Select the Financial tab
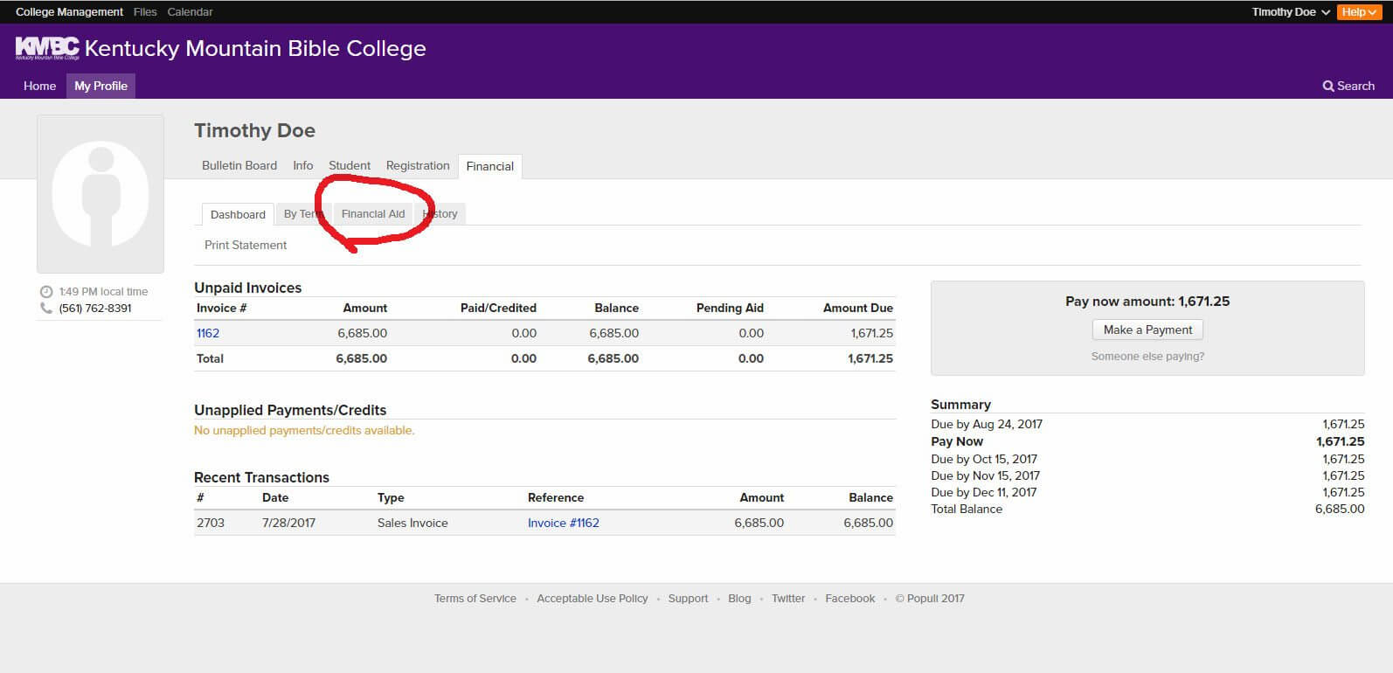This screenshot has height=673, width=1393. tap(490, 166)
